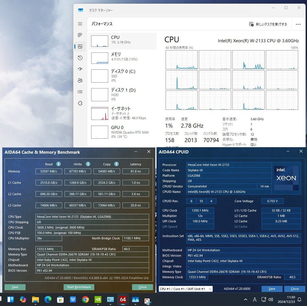Click Motherboard field in CPUID window

coord(244,250)
